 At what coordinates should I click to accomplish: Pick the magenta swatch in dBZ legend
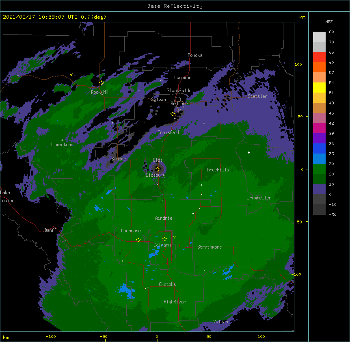(x=319, y=128)
